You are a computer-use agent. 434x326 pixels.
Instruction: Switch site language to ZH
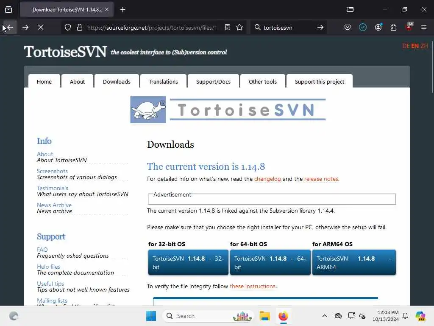pyautogui.click(x=424, y=46)
